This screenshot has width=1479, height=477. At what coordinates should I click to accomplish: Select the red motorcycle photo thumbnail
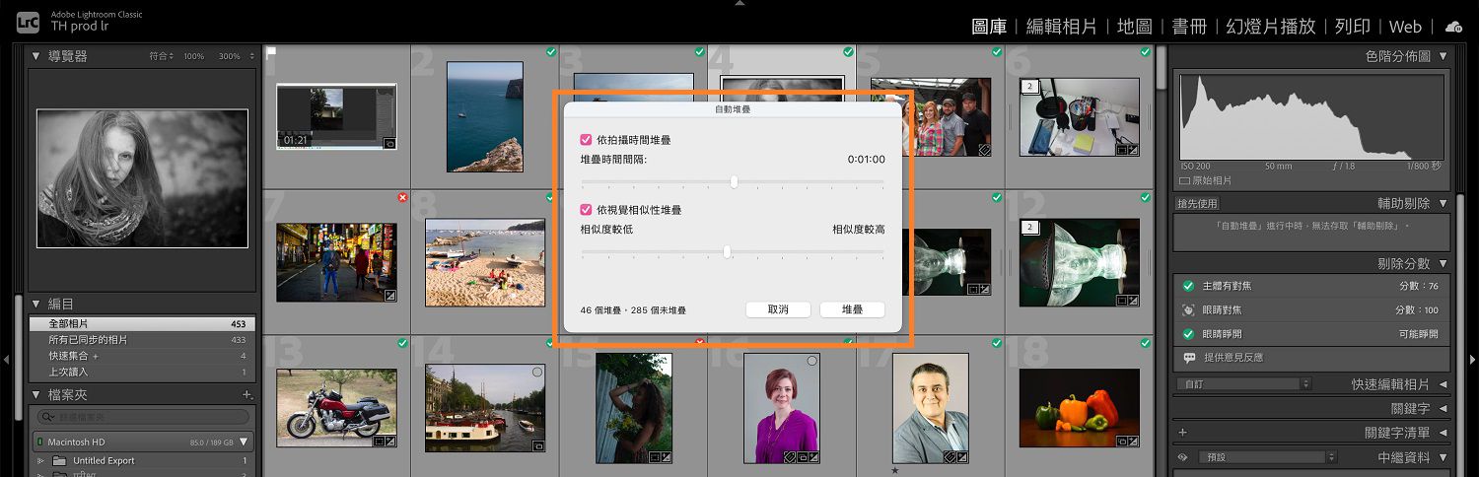coord(336,409)
